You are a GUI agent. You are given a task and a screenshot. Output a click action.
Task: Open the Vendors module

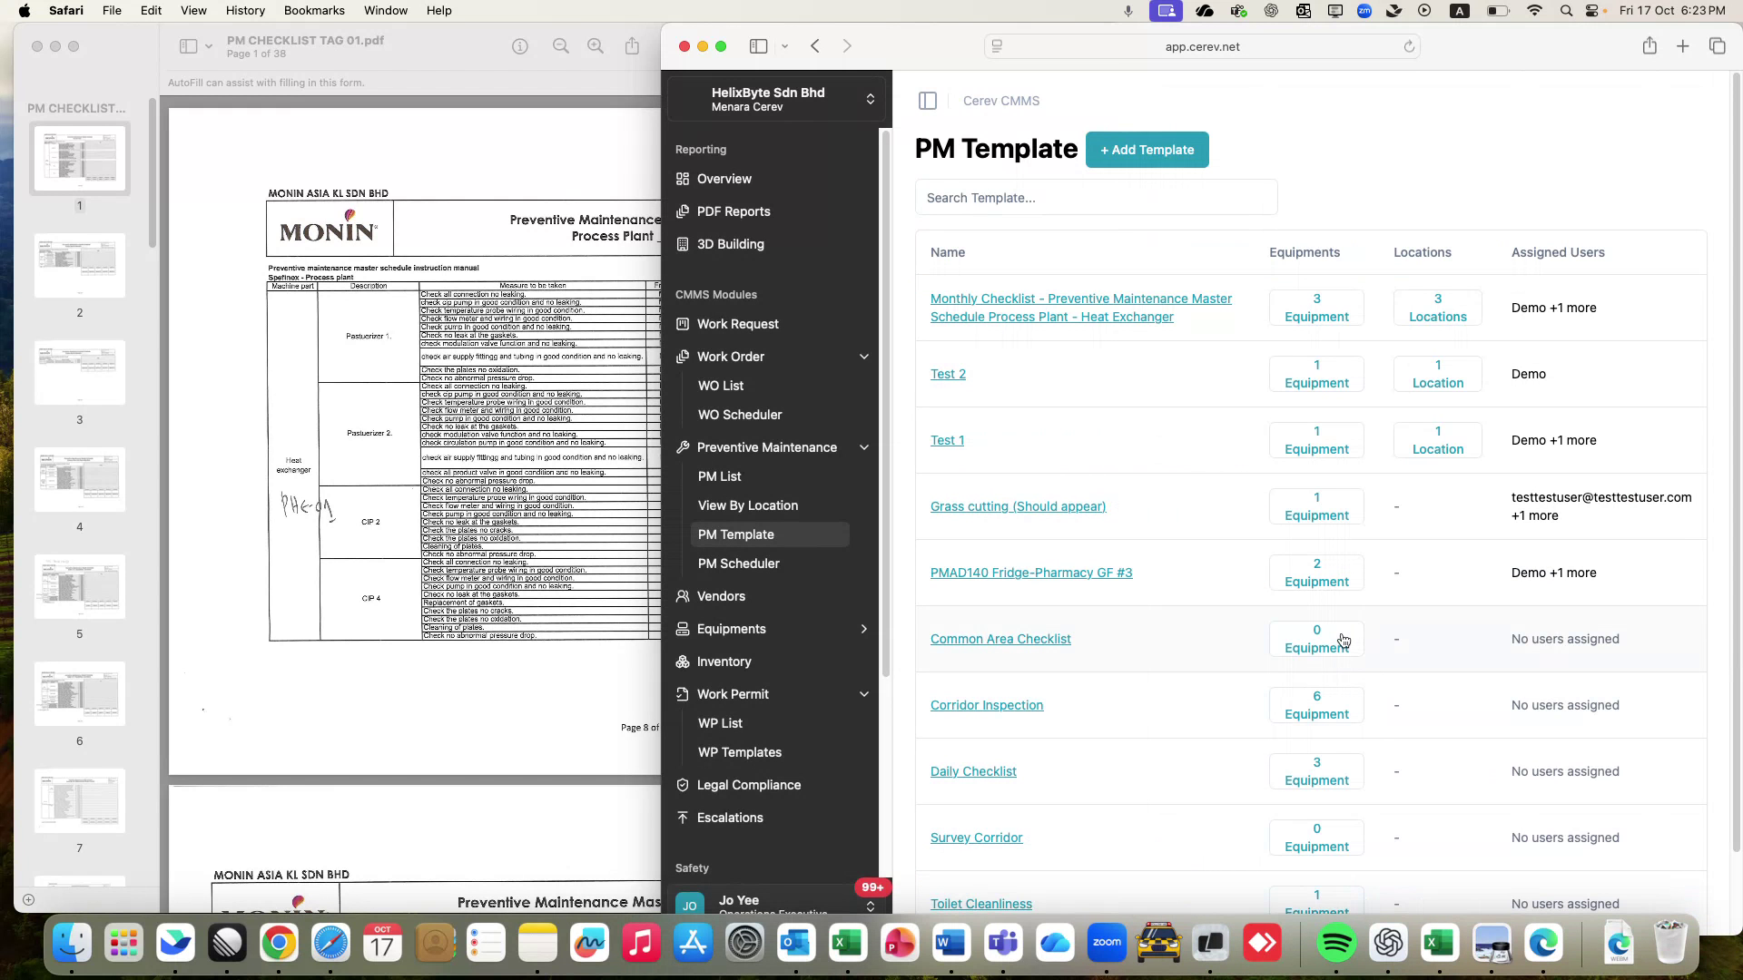pyautogui.click(x=722, y=596)
